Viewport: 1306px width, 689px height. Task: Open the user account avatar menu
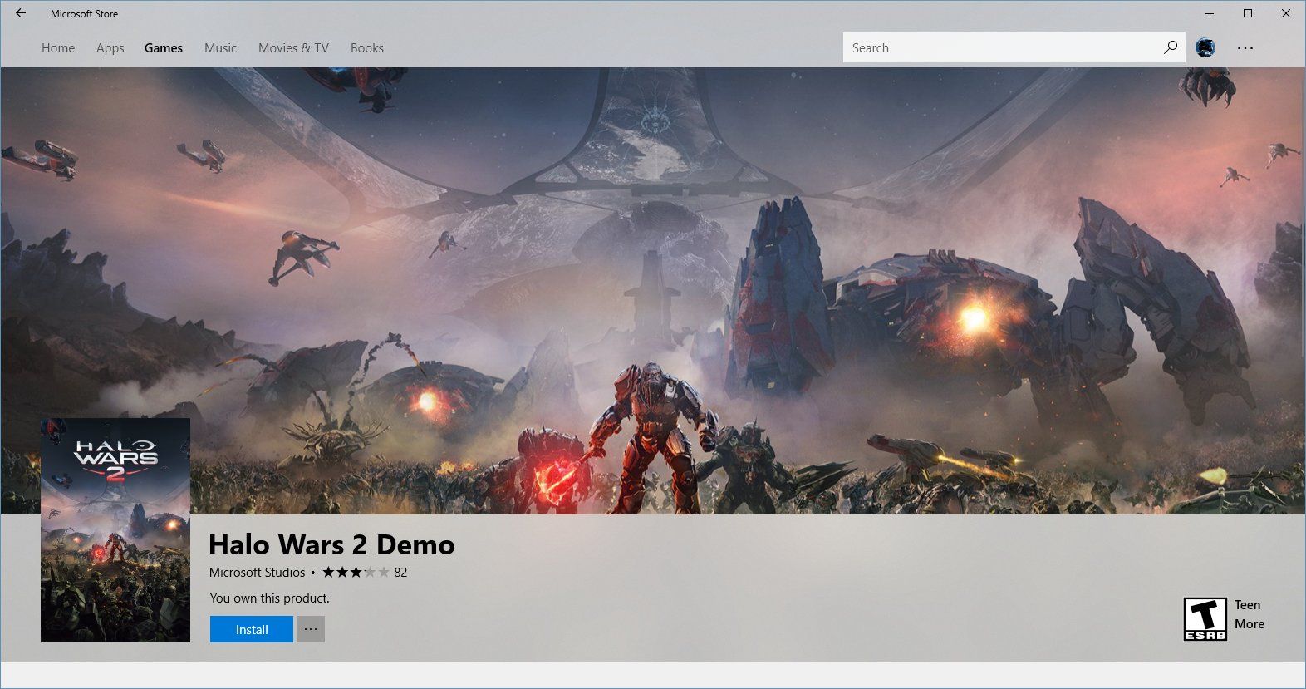pyautogui.click(x=1205, y=47)
